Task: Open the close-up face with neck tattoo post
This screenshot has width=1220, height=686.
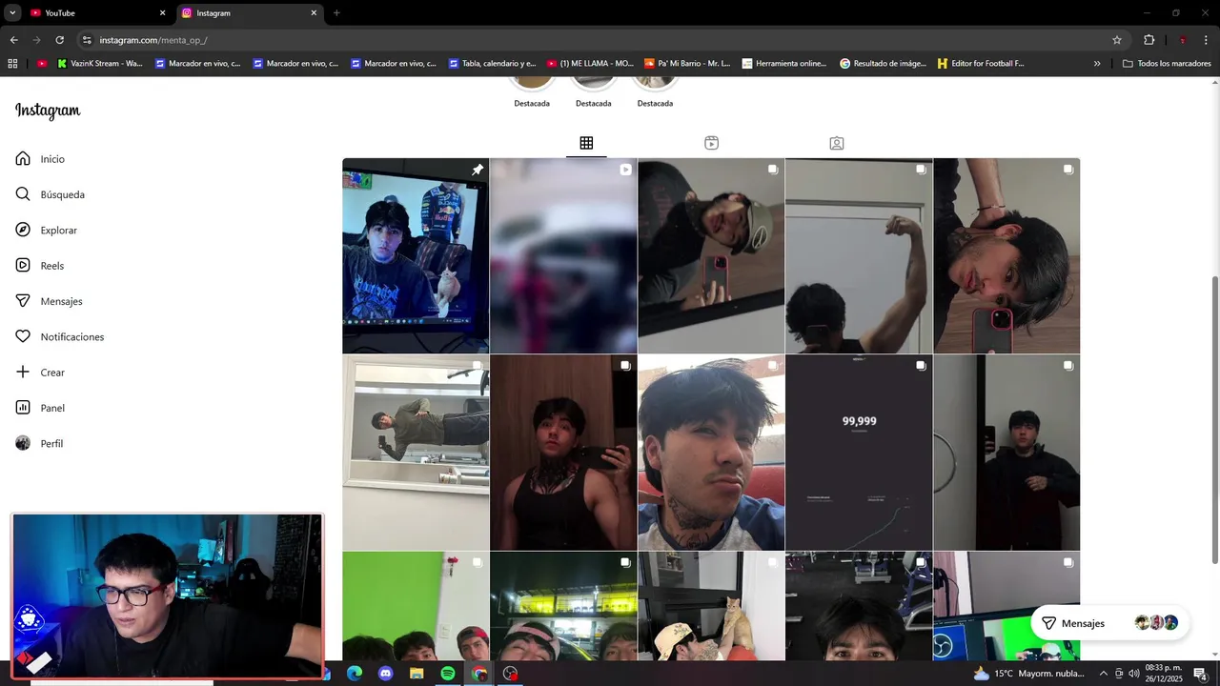Action: pos(711,453)
